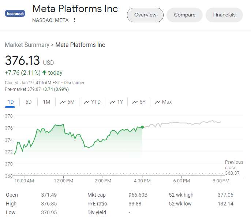The width and height of the screenshot is (251, 219).
Task: Open the Disclaimer link
Action: [74, 83]
